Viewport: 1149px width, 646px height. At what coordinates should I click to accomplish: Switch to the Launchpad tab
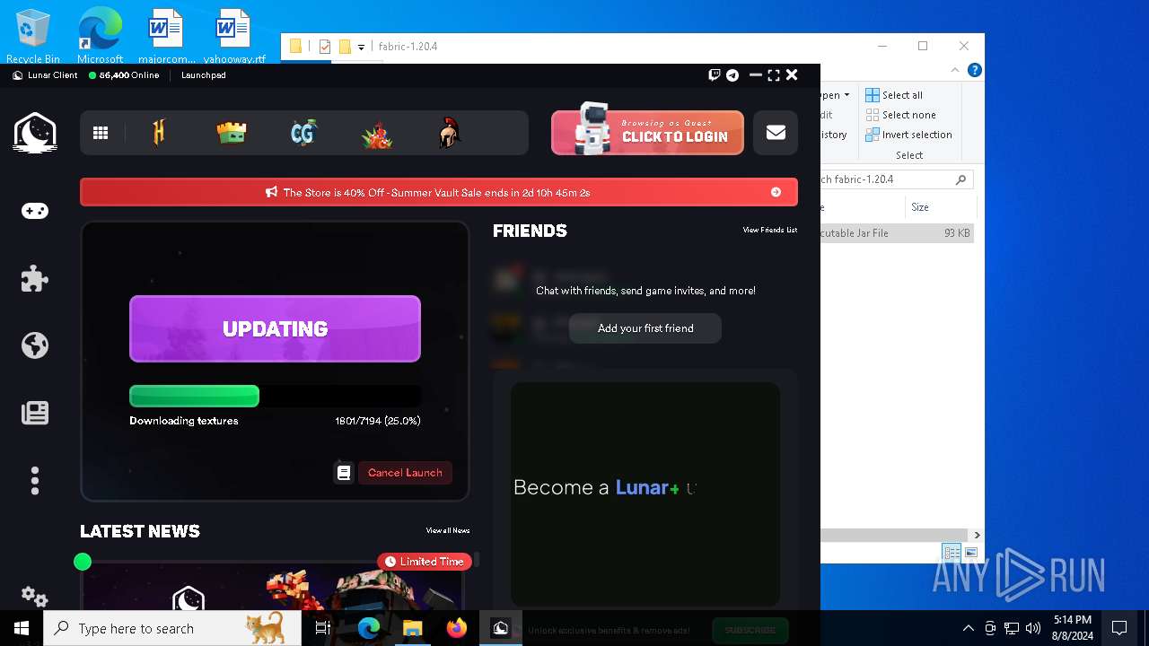204,75
